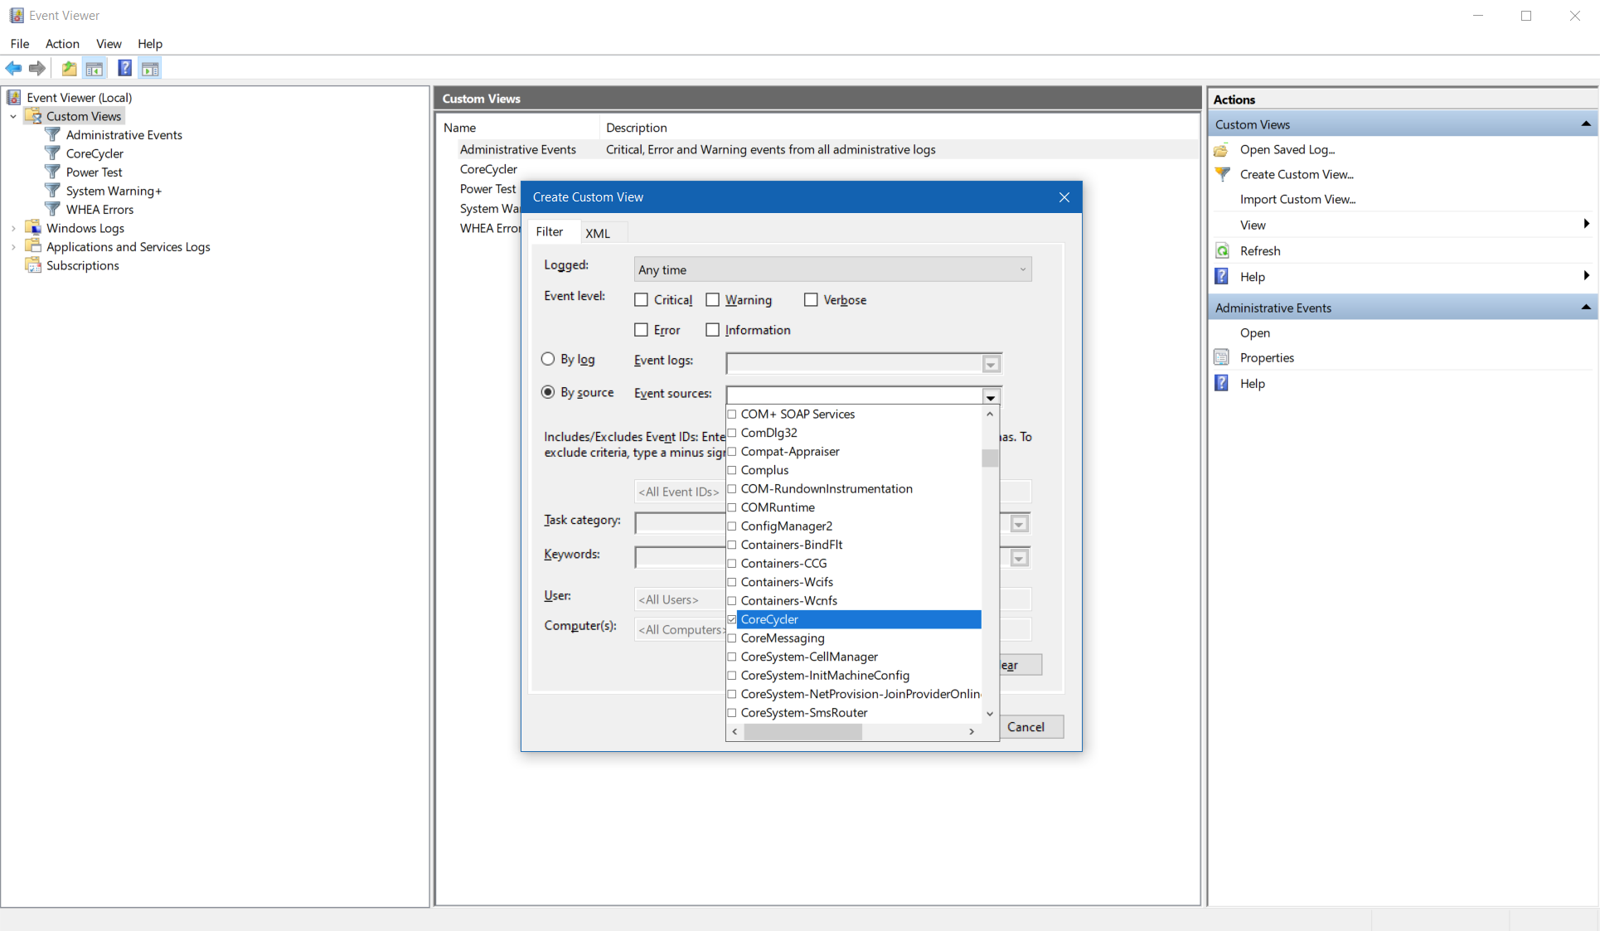This screenshot has width=1600, height=931.
Task: Click the Forward arrow toolbar icon
Action: point(37,69)
